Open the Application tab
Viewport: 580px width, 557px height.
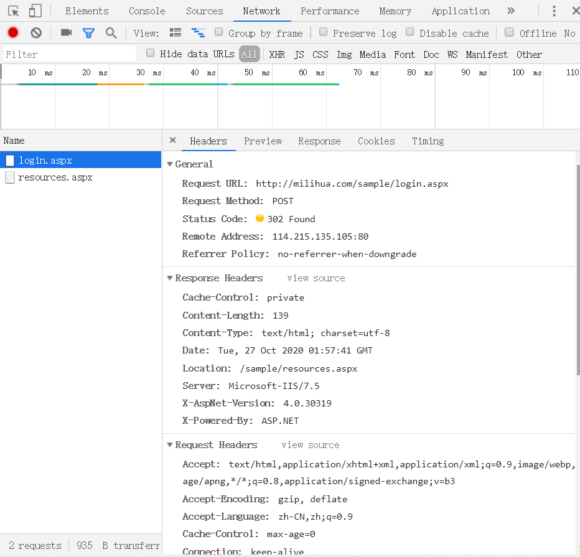(x=461, y=11)
